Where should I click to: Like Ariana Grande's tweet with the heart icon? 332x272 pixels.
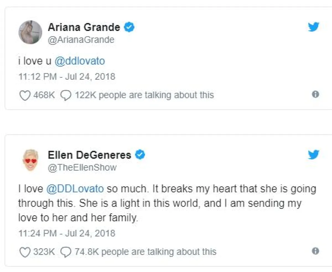point(25,95)
